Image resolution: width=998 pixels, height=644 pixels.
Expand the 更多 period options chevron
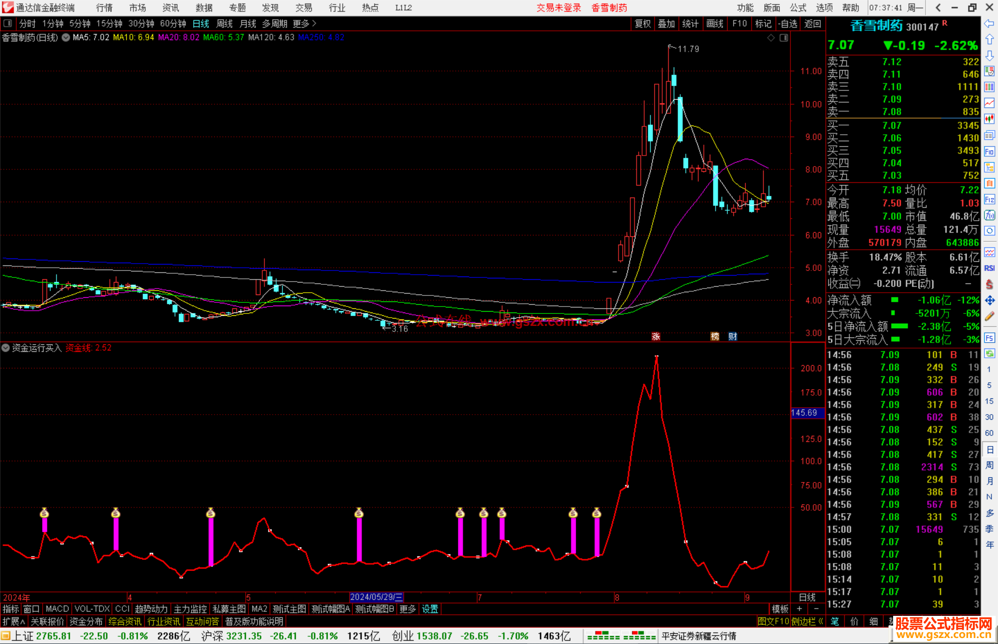coord(314,23)
